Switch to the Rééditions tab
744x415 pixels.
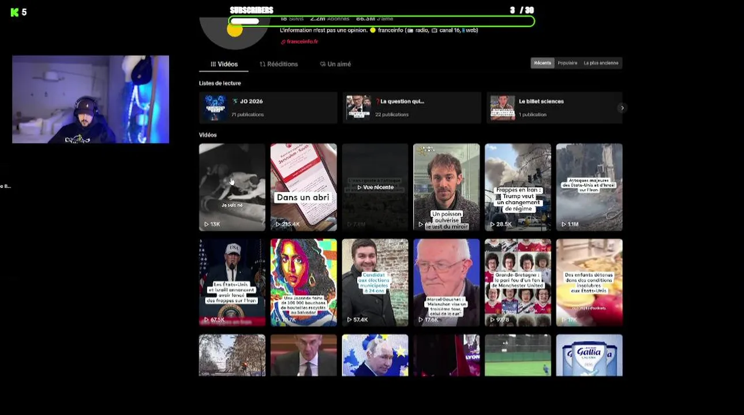(279, 64)
